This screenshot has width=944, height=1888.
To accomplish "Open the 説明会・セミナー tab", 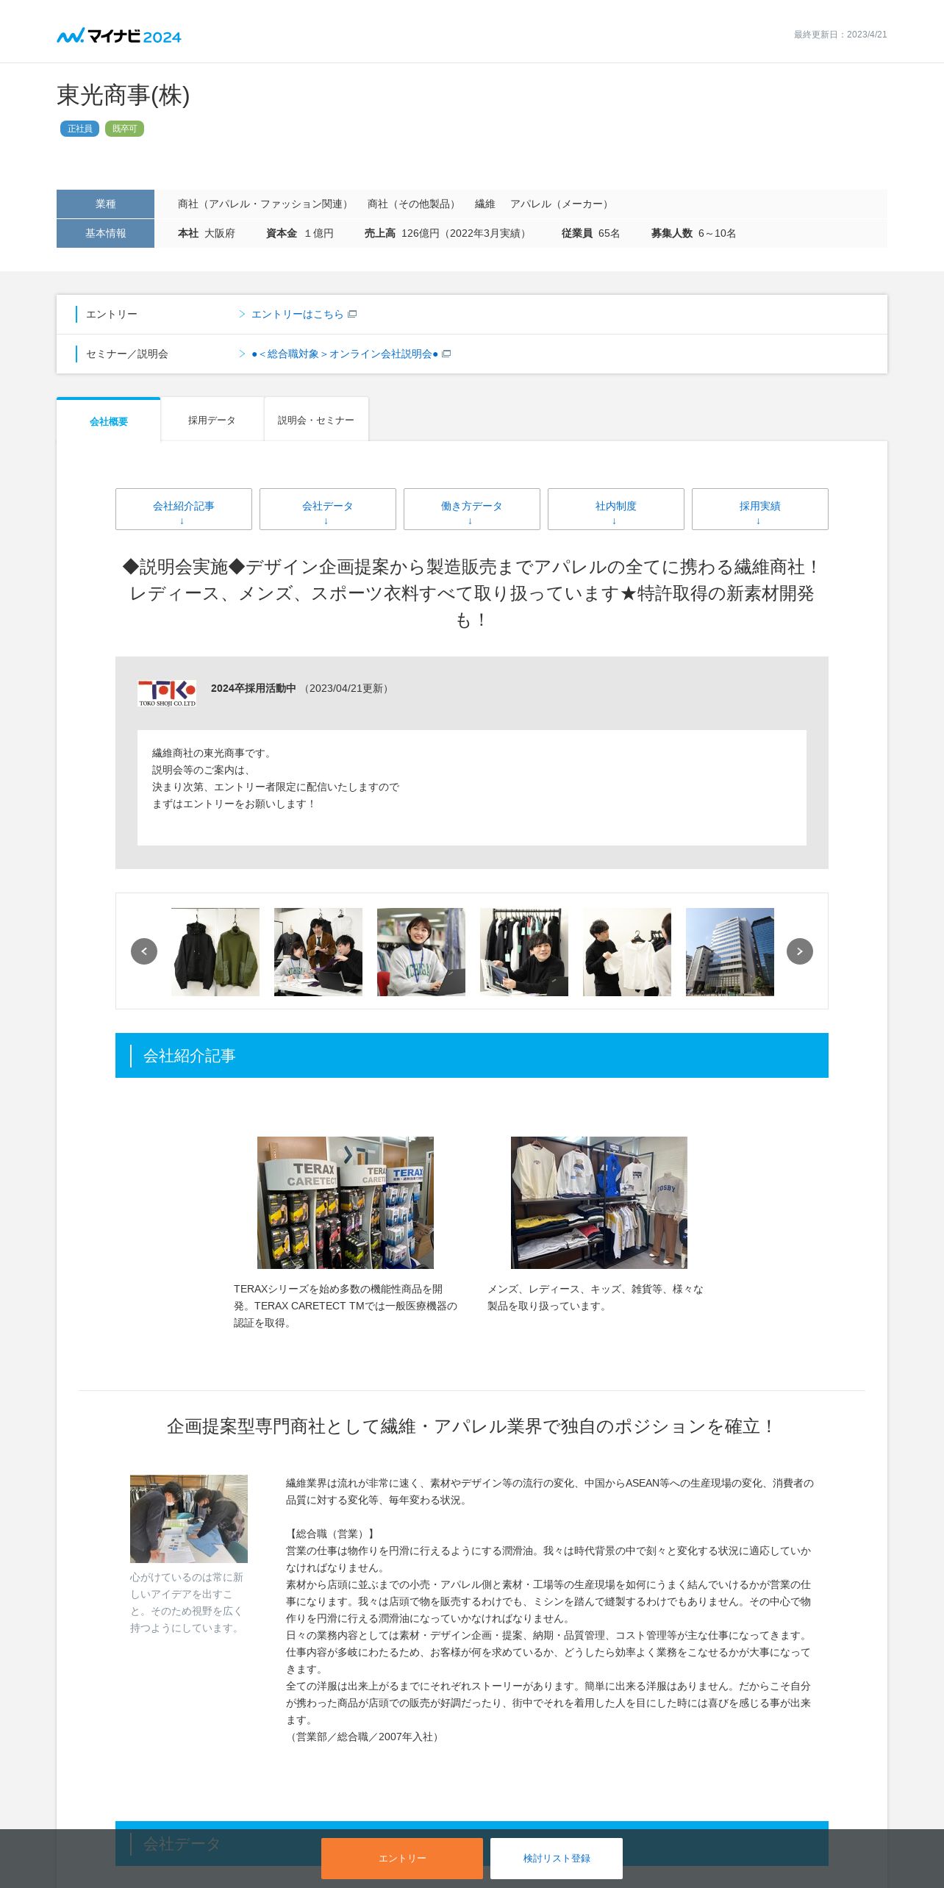I will (x=316, y=420).
